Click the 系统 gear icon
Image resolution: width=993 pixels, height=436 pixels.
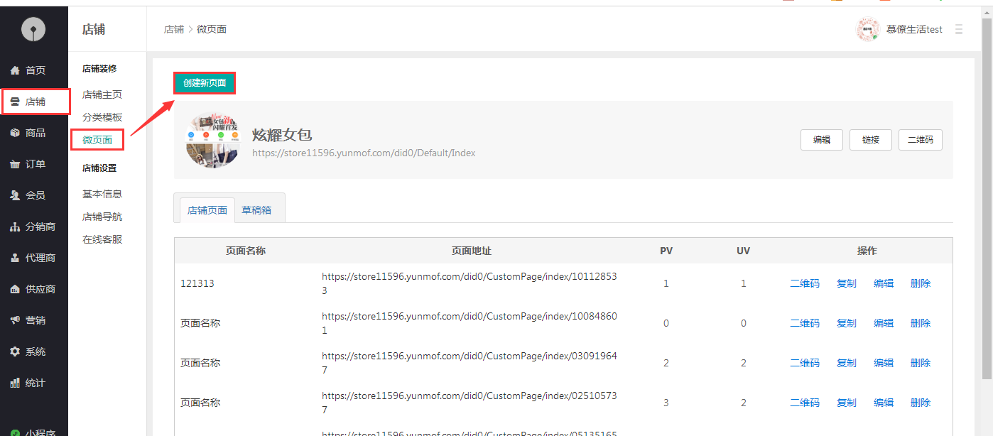(x=15, y=351)
